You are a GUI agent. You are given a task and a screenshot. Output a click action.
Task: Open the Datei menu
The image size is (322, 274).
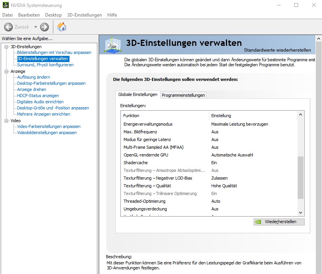(8, 15)
